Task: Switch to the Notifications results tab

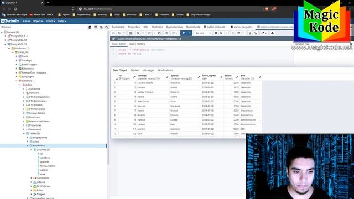Action: tap(165, 70)
